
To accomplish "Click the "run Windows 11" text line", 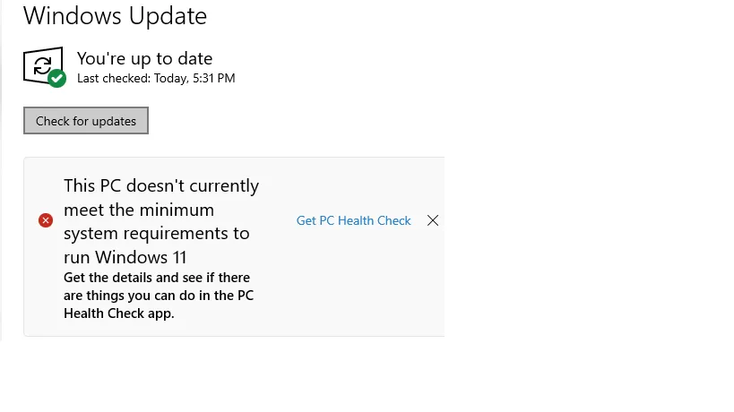I will pos(125,258).
